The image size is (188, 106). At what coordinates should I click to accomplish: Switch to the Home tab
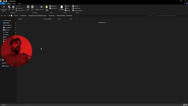point(8,4)
